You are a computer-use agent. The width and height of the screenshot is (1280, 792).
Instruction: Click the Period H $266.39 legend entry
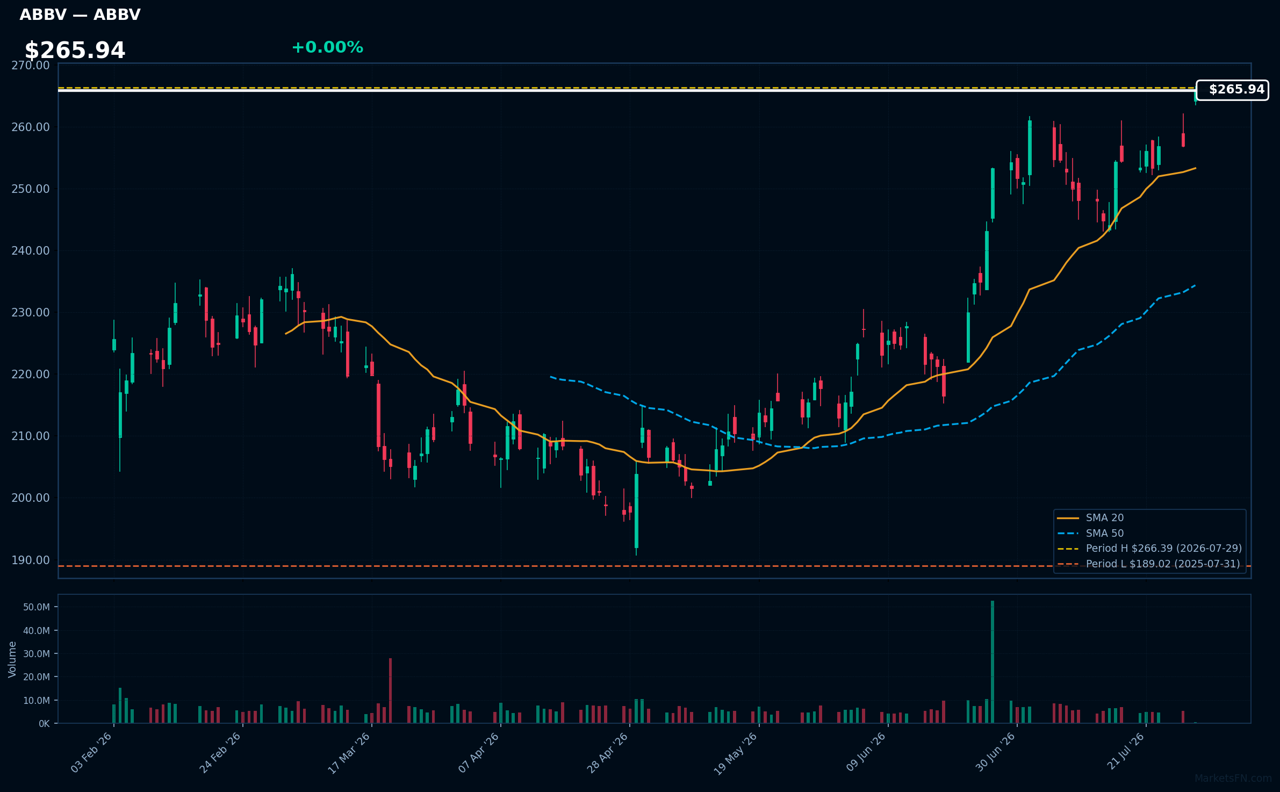1149,548
